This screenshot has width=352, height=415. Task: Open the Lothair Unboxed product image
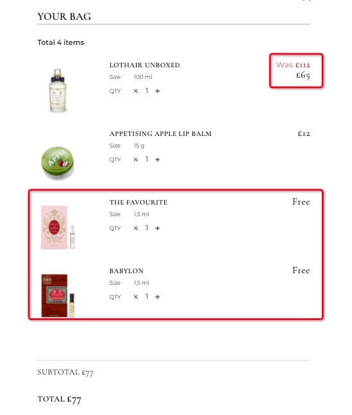pyautogui.click(x=58, y=90)
